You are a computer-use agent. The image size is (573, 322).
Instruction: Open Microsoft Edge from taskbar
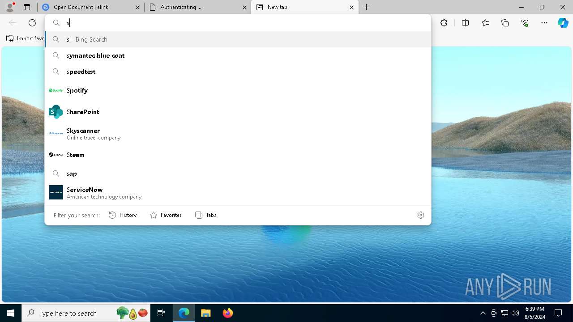[x=184, y=313]
